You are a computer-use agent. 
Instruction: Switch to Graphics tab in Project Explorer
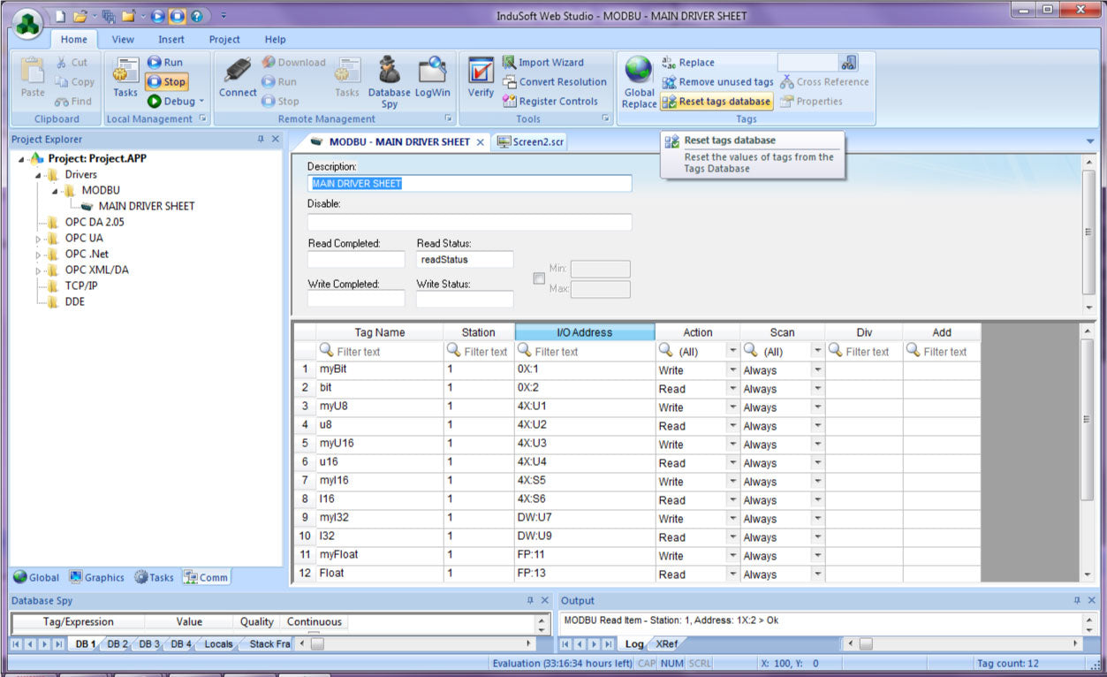click(x=96, y=577)
